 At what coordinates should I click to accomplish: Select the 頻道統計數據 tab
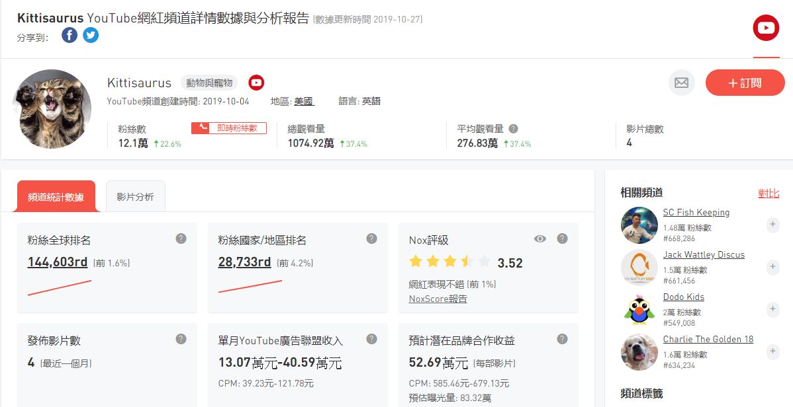(x=56, y=197)
